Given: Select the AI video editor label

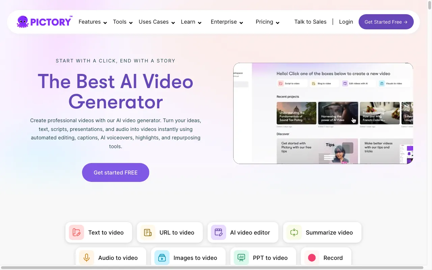Looking at the screenshot, I should (x=250, y=233).
